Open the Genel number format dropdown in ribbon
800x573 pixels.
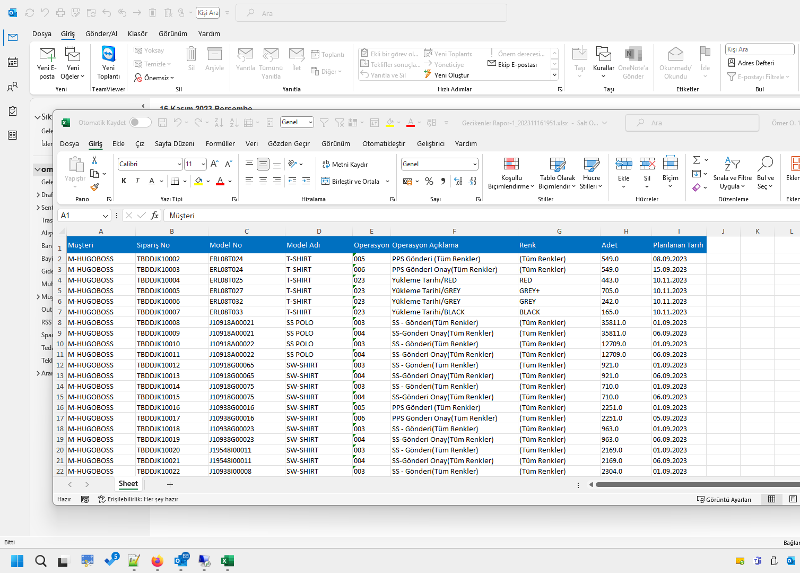coord(475,164)
